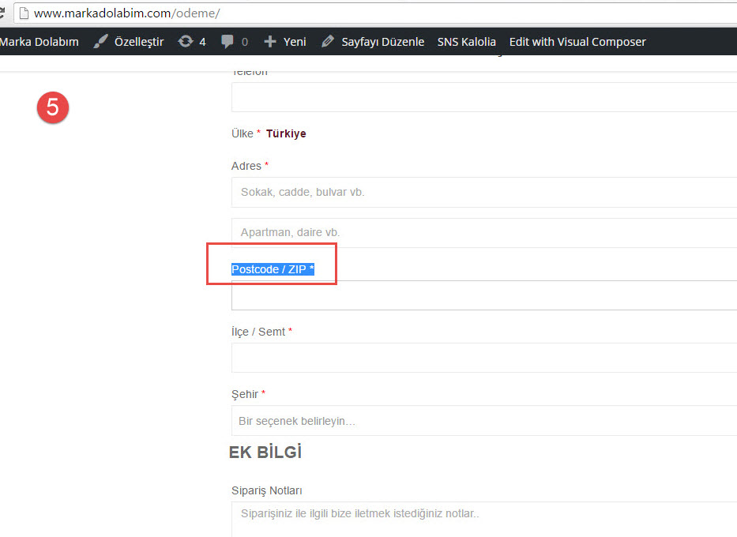This screenshot has height=537, width=737.
Task: Click the markadolabim.com URL in the address bar
Action: (126, 13)
